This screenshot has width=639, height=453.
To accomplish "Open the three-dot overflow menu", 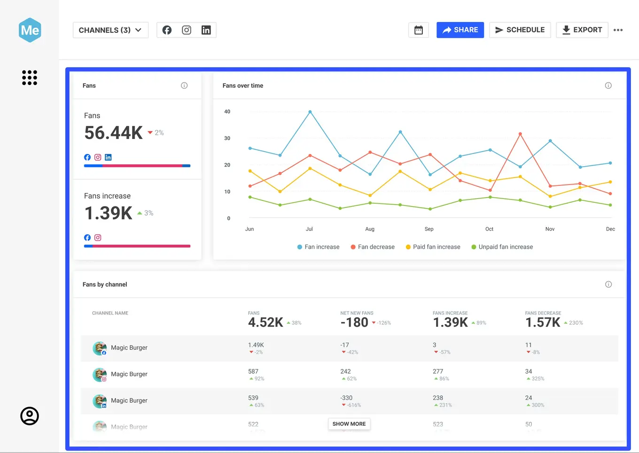I will [x=618, y=30].
